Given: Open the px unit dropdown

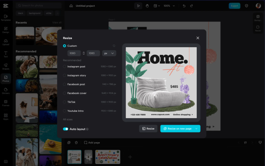Looking at the screenshot, I should pyautogui.click(x=109, y=53).
